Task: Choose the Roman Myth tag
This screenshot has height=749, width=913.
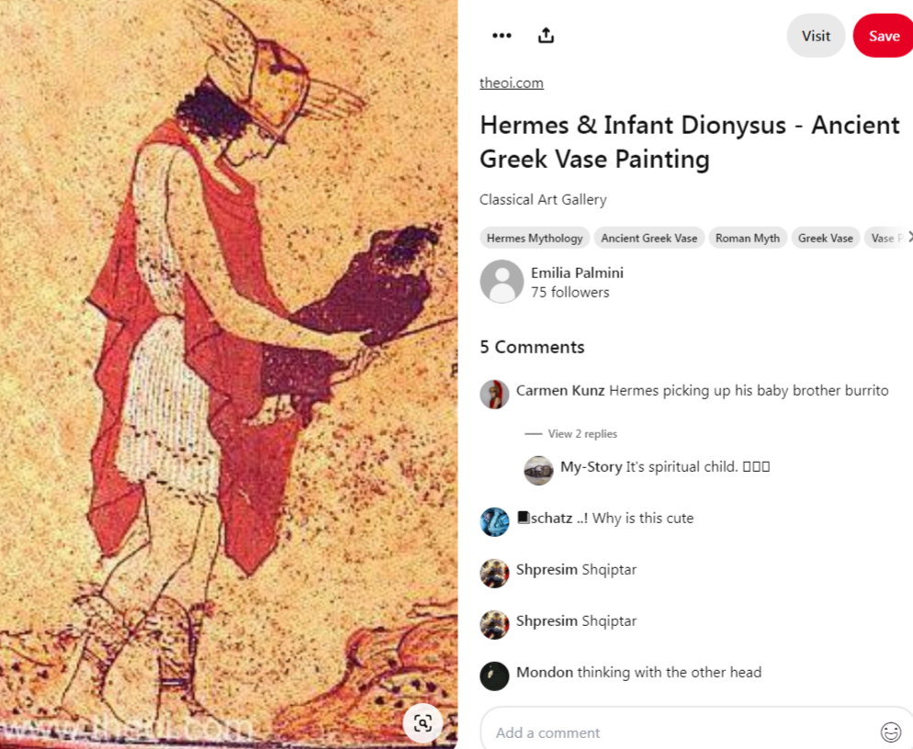Action: pos(748,238)
